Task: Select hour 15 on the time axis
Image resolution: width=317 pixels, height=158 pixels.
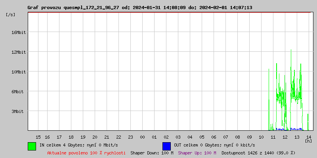Action: [x=38, y=137]
